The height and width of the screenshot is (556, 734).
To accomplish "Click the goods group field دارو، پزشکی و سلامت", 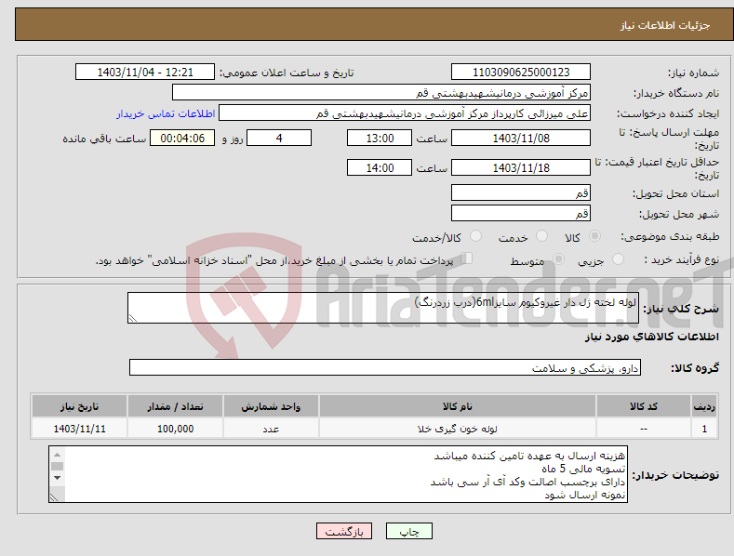I will pos(385,367).
